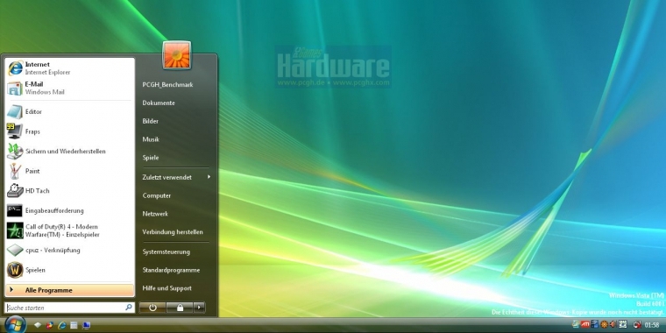This screenshot has width=666, height=333.
Task: Open Computer from the Start menu
Action: point(157,195)
